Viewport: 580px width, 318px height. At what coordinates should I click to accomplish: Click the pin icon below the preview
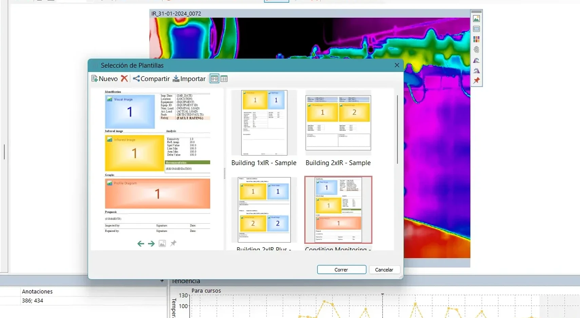[x=173, y=243]
